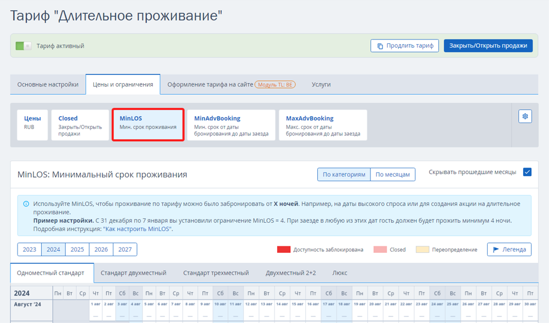Click the info icon in the MinLOS hint
The image size is (549, 323).
coord(26,204)
